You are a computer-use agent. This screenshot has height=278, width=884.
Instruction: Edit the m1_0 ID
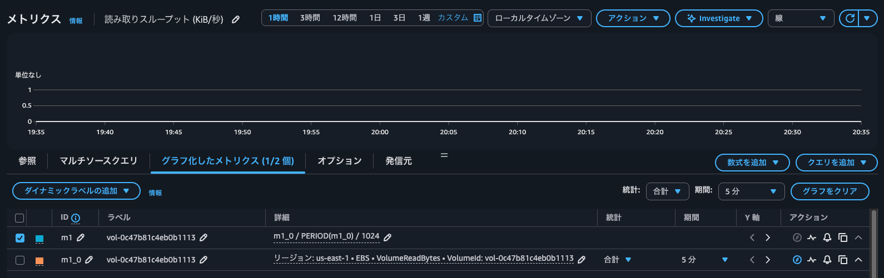pos(89,260)
